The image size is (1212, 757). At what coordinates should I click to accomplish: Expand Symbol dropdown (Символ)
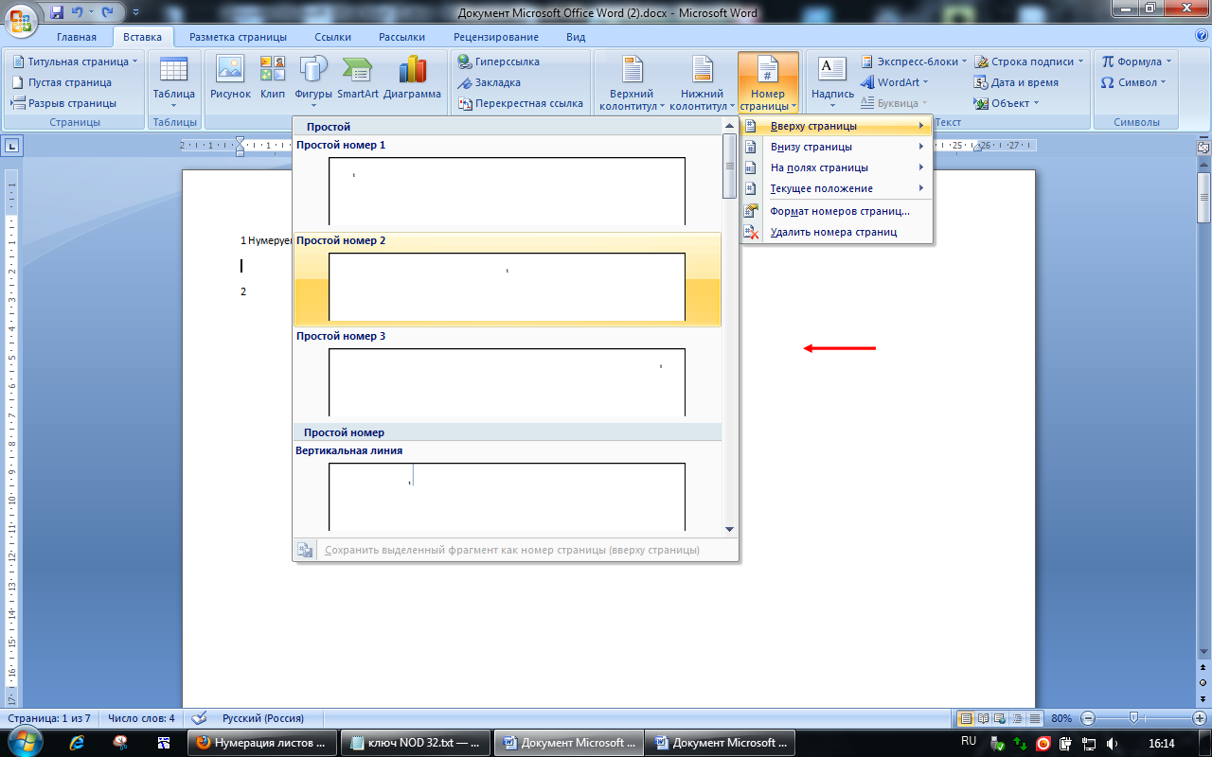pos(1164,82)
